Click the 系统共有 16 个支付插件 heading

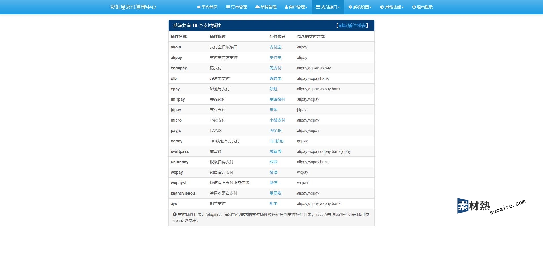(197, 25)
